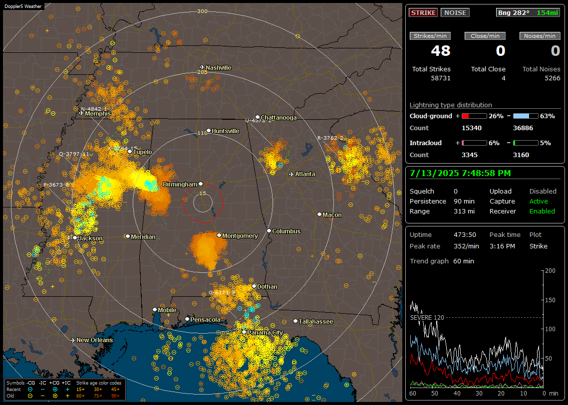Click the Receiver status Enabled
The height and width of the screenshot is (405, 568).
[x=542, y=211]
